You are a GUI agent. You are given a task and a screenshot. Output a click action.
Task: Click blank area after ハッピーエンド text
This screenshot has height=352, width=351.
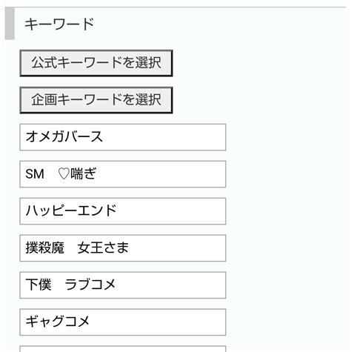[170, 211]
